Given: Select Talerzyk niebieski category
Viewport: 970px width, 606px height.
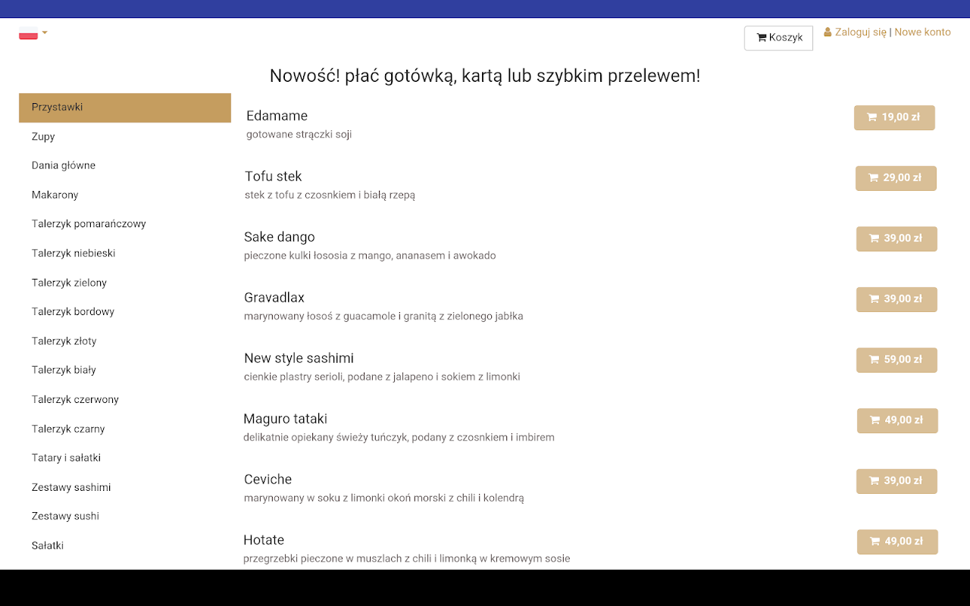Looking at the screenshot, I should pyautogui.click(x=125, y=253).
